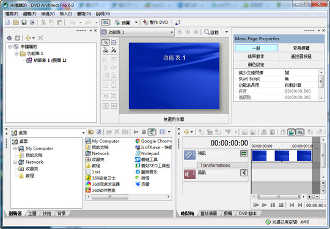Viewport: 330px width, 229px height.
Task: Select the navigation tool icon
Action: coord(106,50)
